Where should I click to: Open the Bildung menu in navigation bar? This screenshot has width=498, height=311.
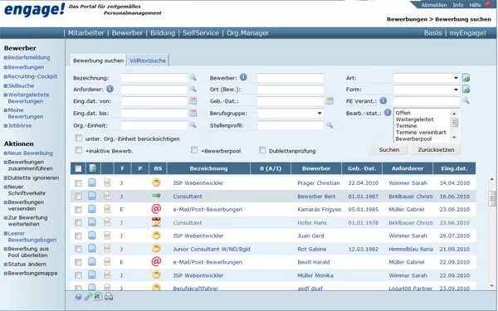click(x=163, y=33)
